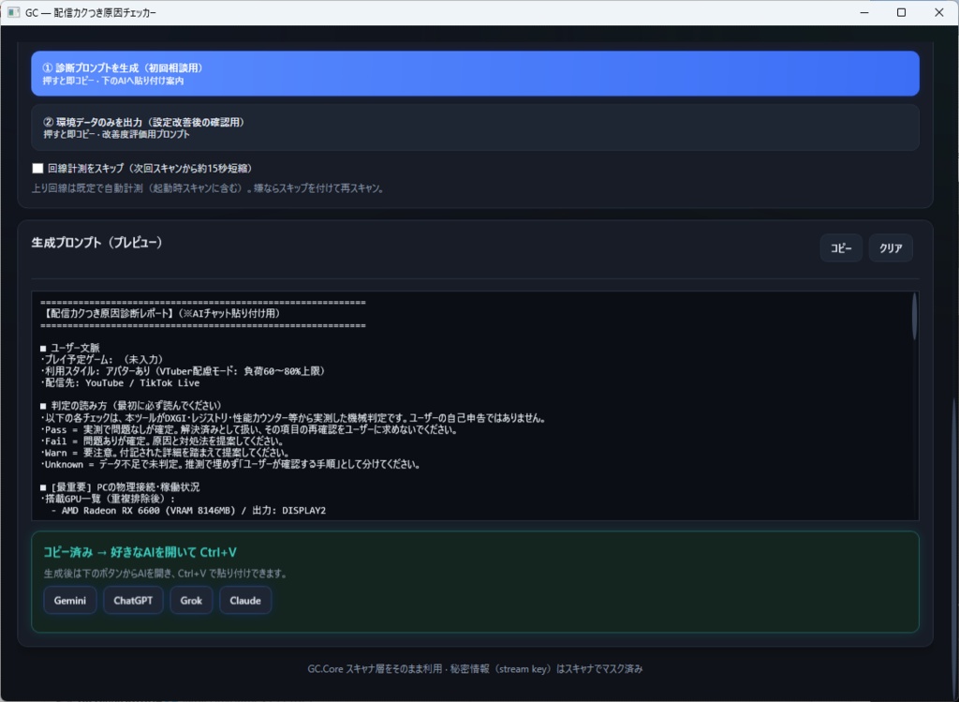Click the ■ [最重要] PCの物理接続 header
Image resolution: width=959 pixels, height=702 pixels.
(x=120, y=487)
